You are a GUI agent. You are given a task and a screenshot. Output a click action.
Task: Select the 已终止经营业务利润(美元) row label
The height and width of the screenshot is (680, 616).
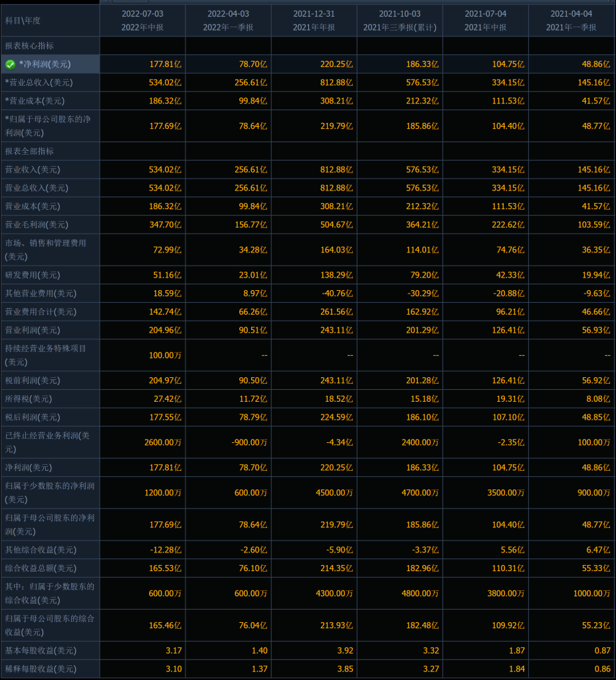coord(47,442)
